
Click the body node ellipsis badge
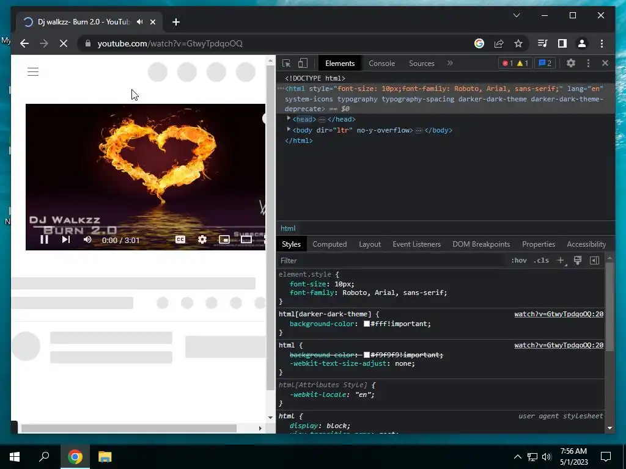click(418, 131)
